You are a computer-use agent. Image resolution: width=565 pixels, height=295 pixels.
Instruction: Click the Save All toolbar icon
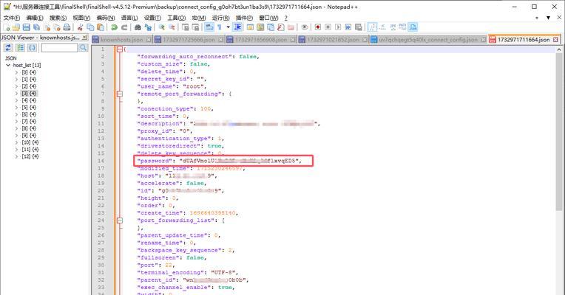[x=36, y=27]
